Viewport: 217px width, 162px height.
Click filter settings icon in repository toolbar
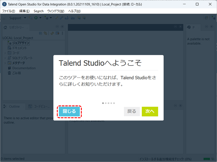point(57,33)
